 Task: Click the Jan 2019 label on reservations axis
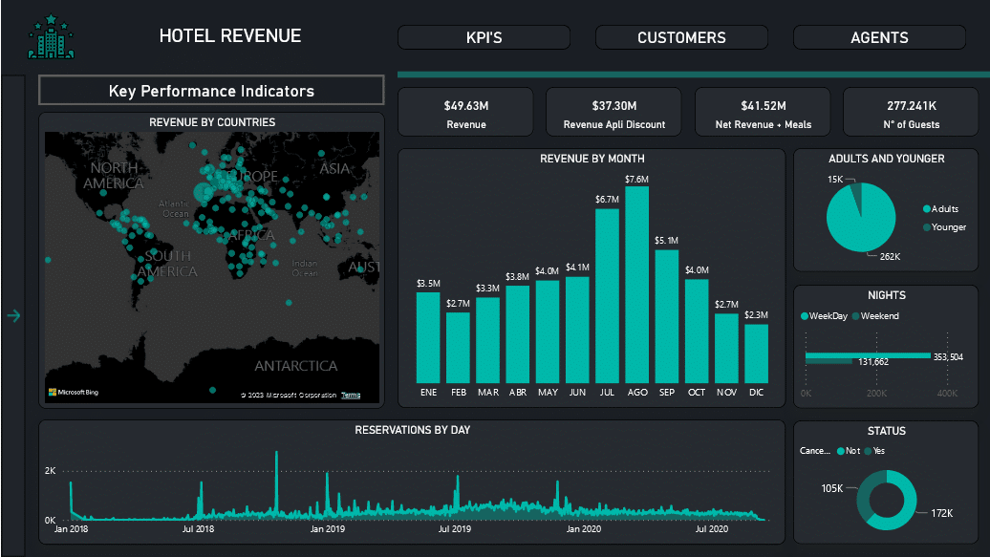(327, 529)
